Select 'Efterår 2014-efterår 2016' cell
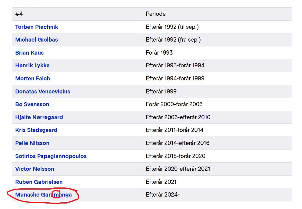 pos(217,143)
